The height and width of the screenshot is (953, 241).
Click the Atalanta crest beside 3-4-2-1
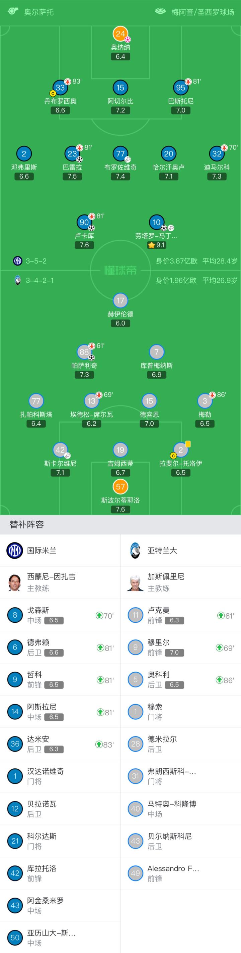click(x=17, y=280)
